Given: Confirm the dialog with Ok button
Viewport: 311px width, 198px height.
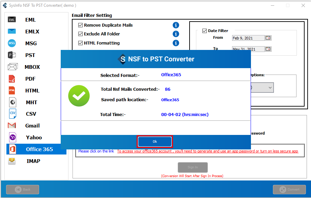Looking at the screenshot, I should click(x=155, y=141).
